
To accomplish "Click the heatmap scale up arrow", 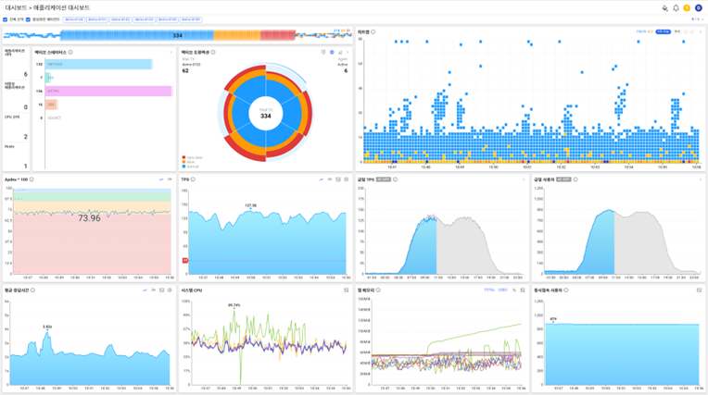I will point(686,32).
